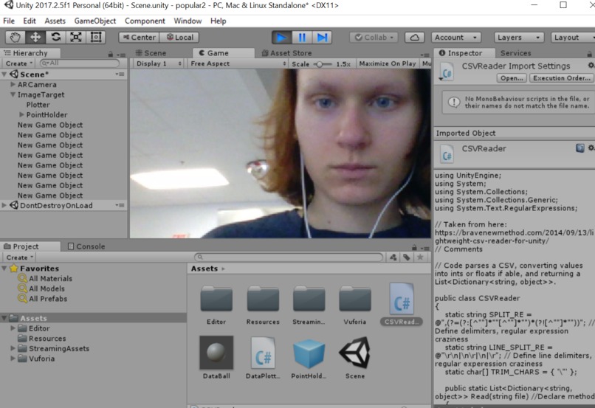Select the Rotate tool
The width and height of the screenshot is (595, 408).
[56, 37]
